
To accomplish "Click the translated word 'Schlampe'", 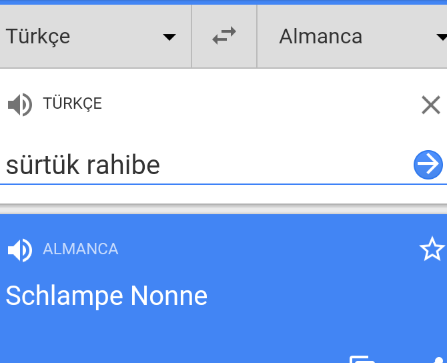I will click(x=64, y=296).
